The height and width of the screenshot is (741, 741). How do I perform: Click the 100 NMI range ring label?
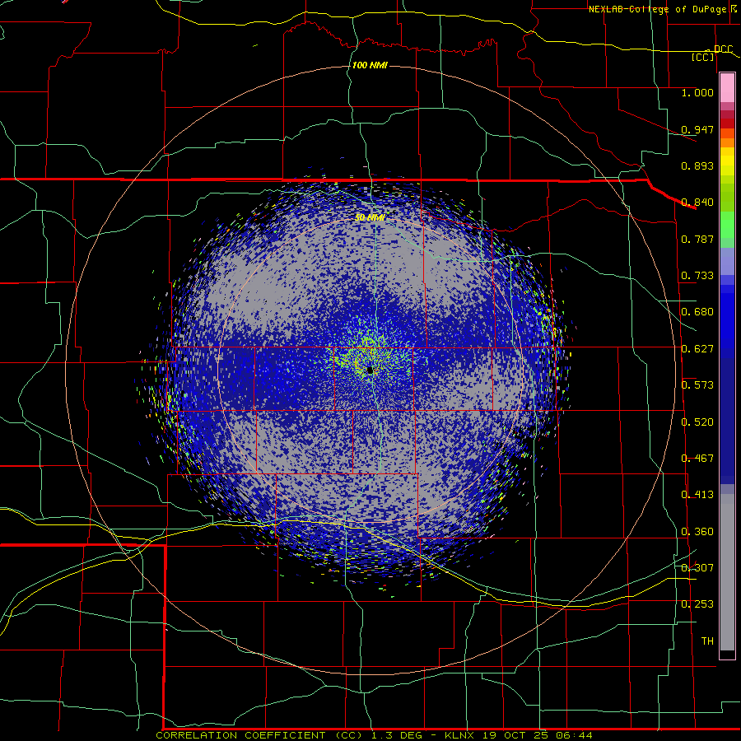coord(370,65)
